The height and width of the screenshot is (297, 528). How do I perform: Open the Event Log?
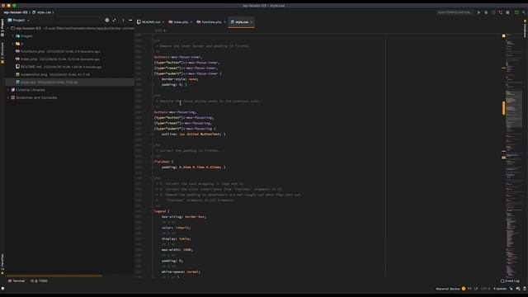click(510, 280)
